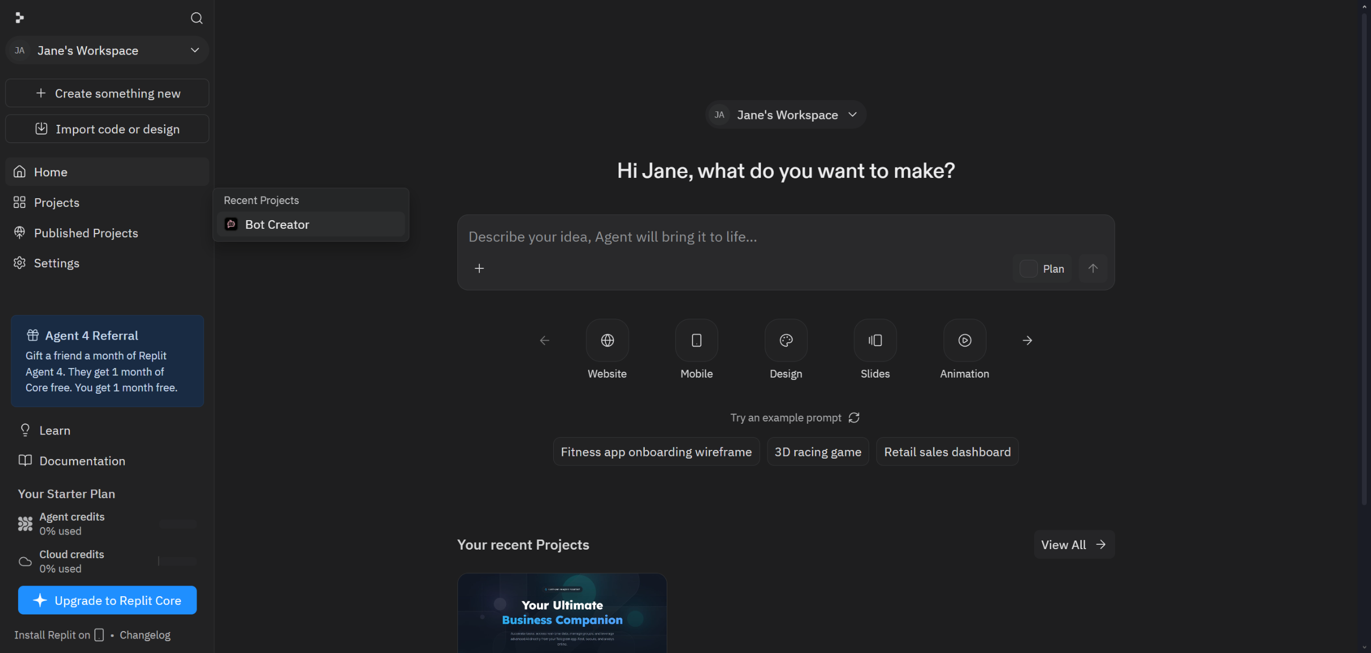Click the idea description input field
1371x653 pixels.
point(750,237)
